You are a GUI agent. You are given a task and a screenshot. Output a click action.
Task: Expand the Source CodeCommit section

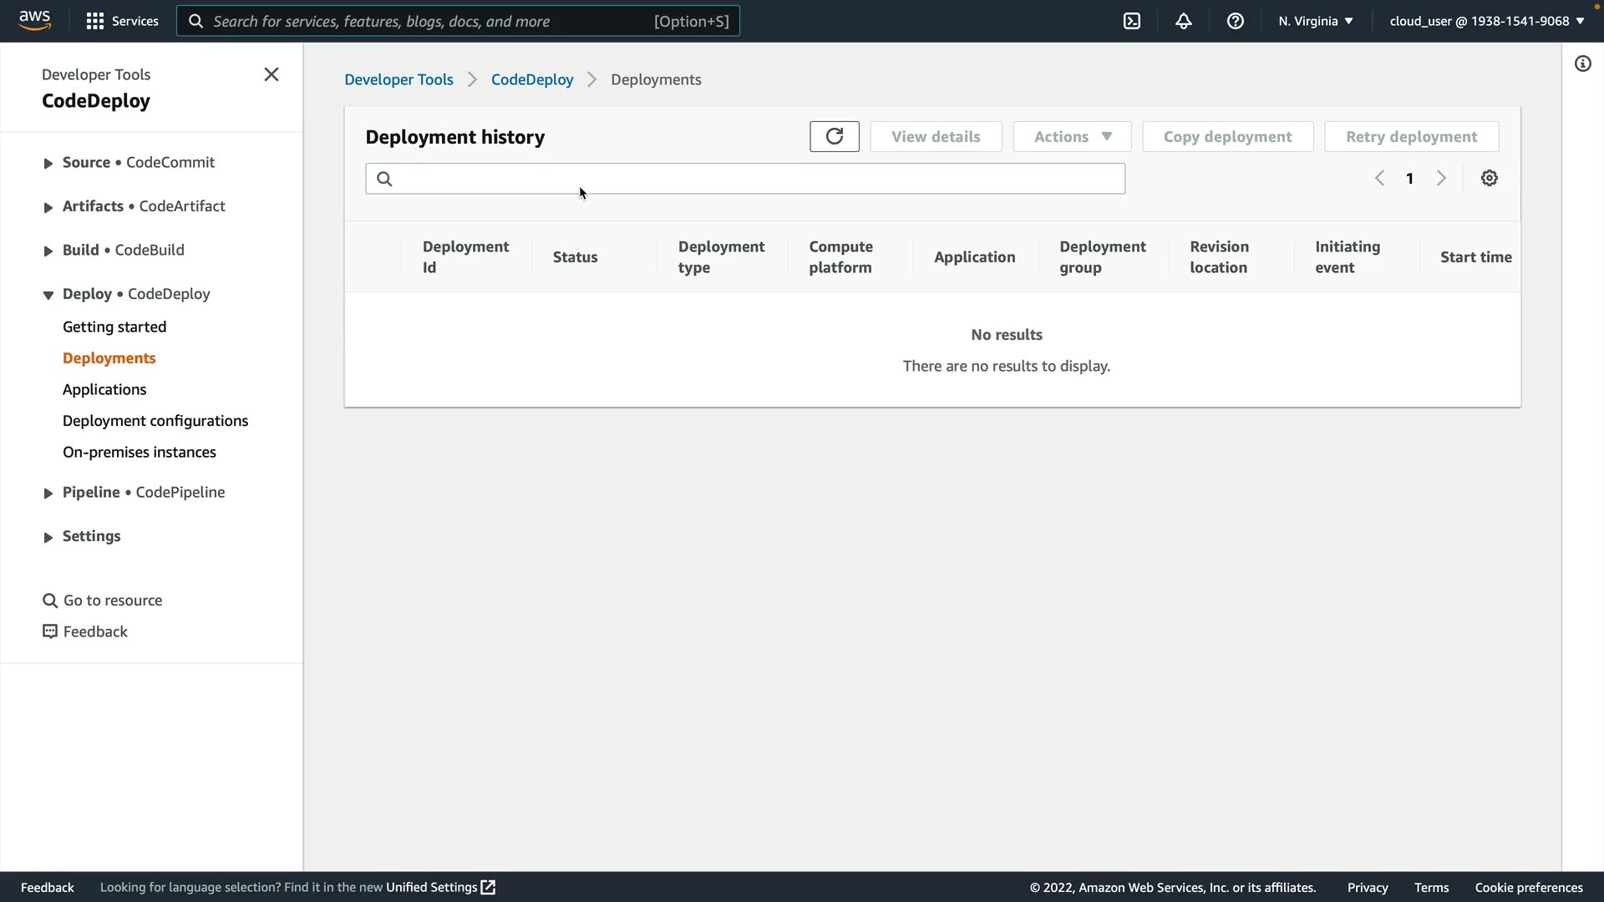tap(48, 164)
